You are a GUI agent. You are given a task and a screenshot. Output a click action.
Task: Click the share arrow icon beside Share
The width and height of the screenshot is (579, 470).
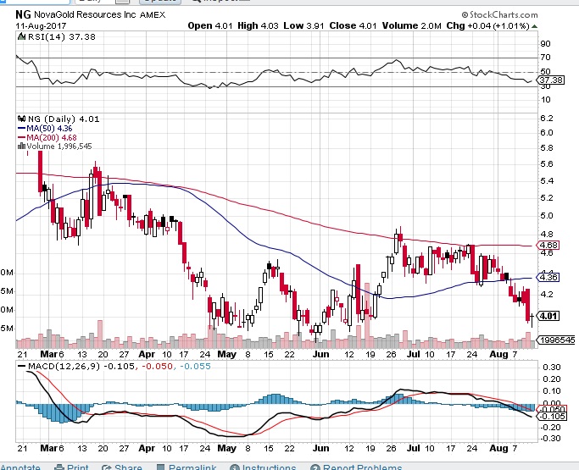107,467
